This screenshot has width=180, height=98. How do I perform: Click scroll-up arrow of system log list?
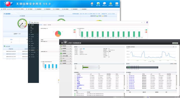click(x=124, y=93)
